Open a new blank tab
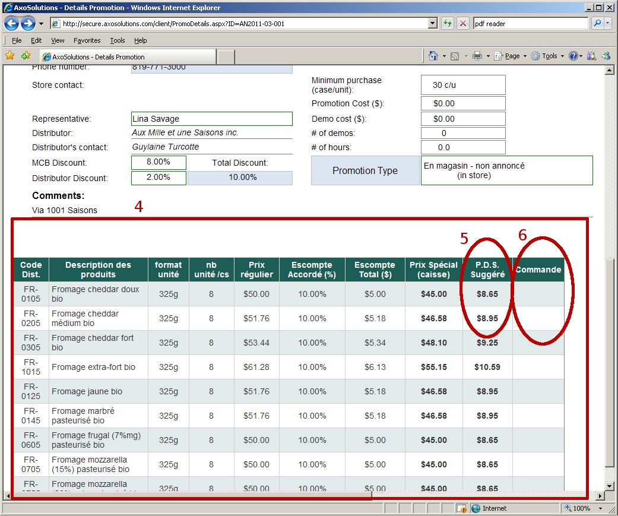Image resolution: width=618 pixels, height=516 pixels. point(226,57)
